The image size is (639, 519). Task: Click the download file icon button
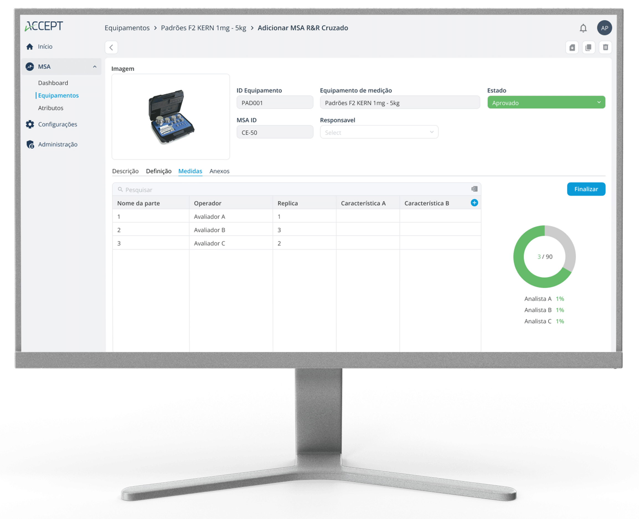pos(572,48)
